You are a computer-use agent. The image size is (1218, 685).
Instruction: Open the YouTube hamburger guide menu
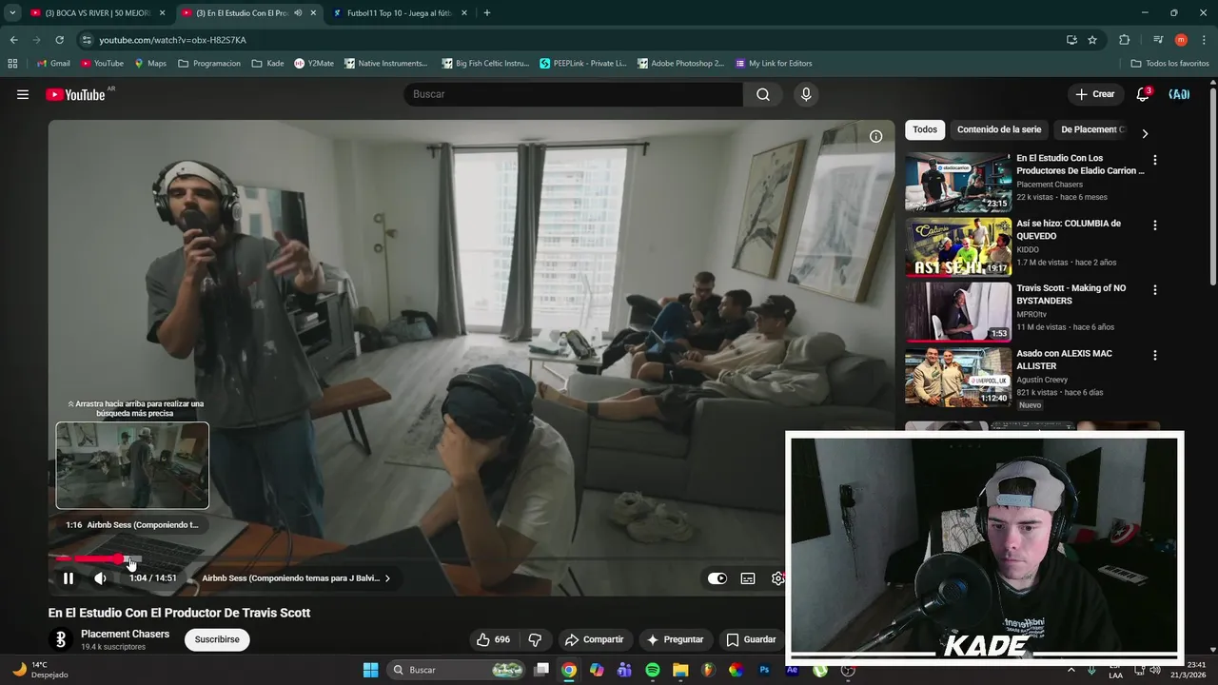[23, 94]
